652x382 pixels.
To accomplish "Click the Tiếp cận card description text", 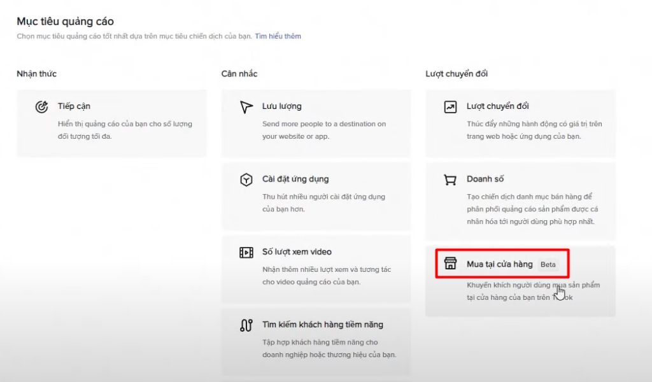I will [125, 130].
